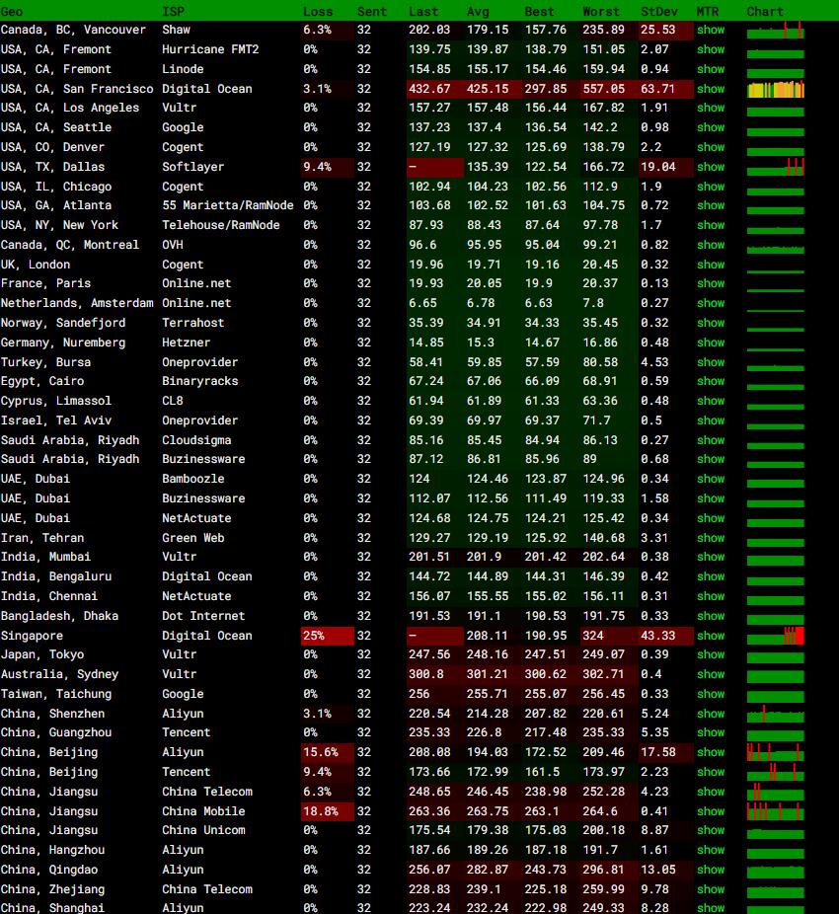Show MTR for Japan, Tokyo row

(x=711, y=654)
